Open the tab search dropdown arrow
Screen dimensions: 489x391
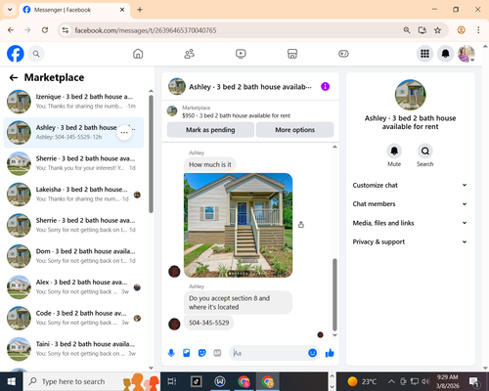[10, 10]
